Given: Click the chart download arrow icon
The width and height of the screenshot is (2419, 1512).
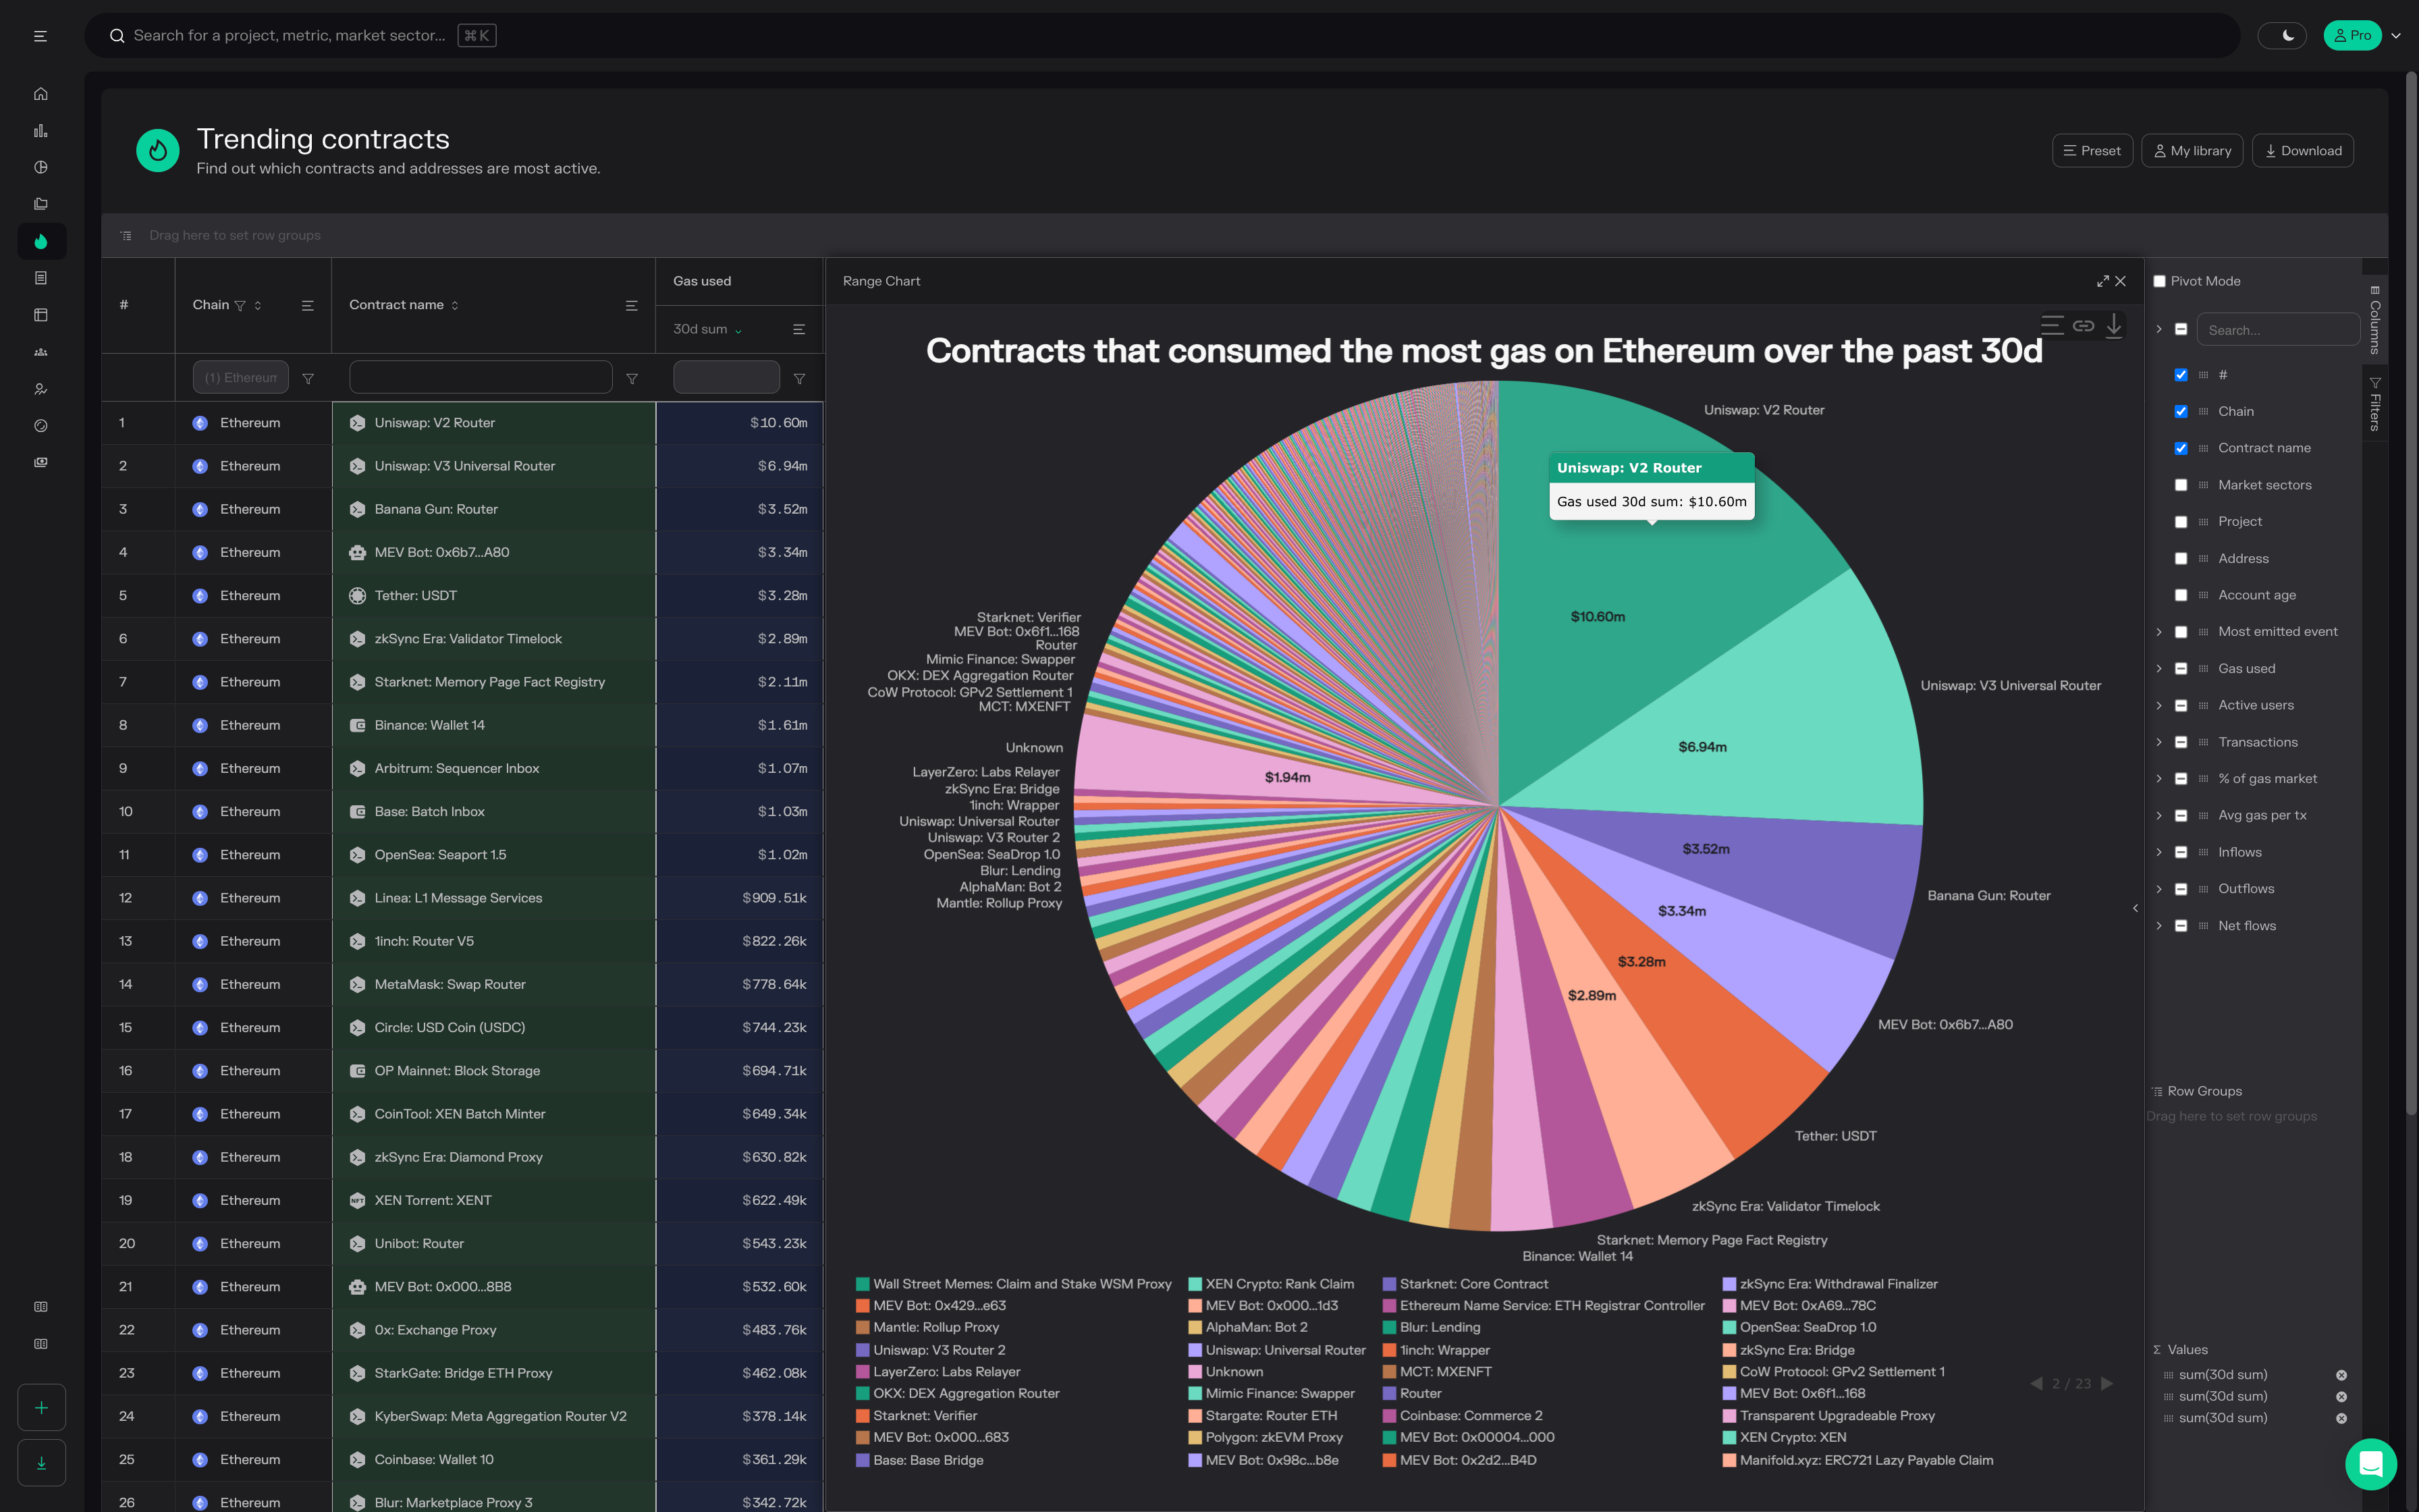Looking at the screenshot, I should coord(2113,326).
